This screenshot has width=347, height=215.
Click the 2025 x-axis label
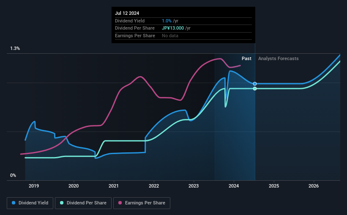pyautogui.click(x=274, y=186)
